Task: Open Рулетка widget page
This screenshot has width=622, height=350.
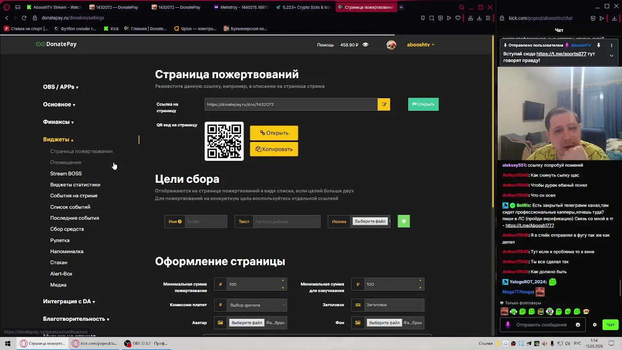Action: tap(60, 240)
